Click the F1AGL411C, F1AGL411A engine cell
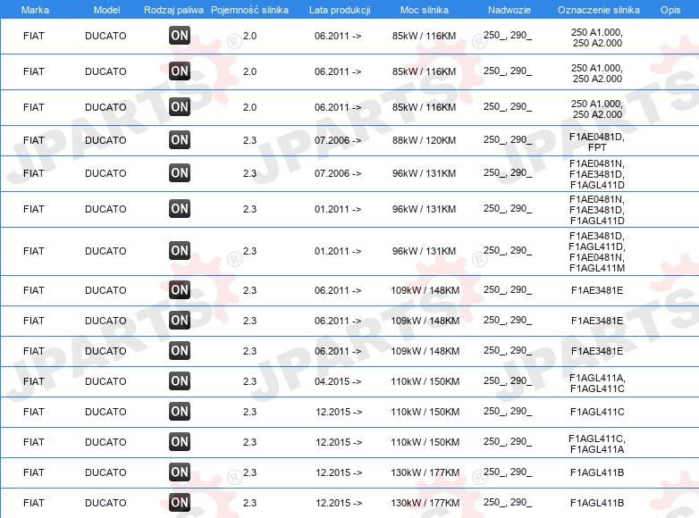699x518 pixels. pos(597,444)
